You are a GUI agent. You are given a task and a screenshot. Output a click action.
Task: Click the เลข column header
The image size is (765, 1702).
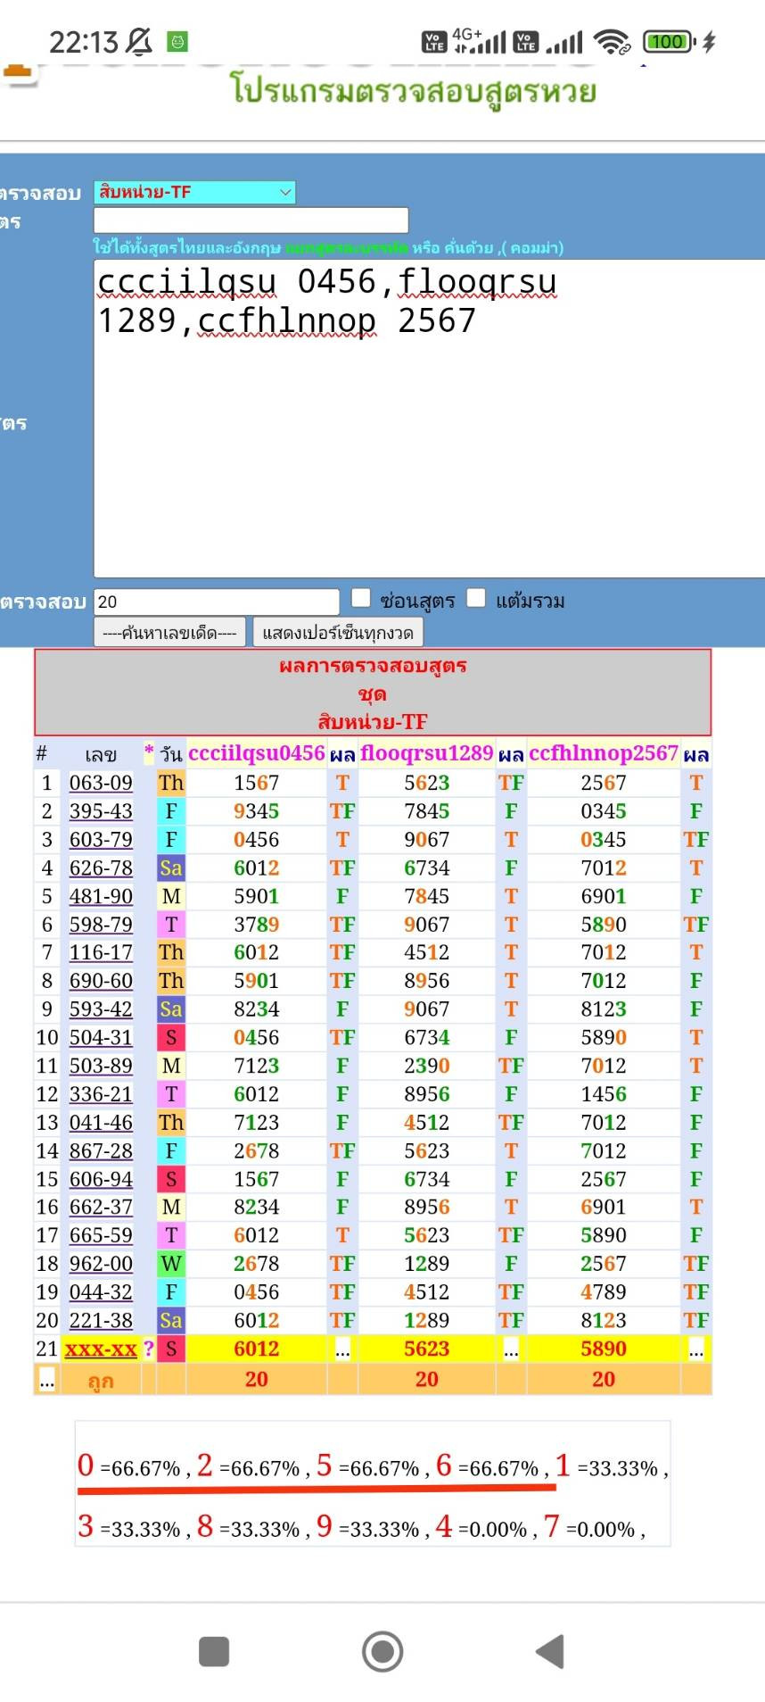coord(101,755)
